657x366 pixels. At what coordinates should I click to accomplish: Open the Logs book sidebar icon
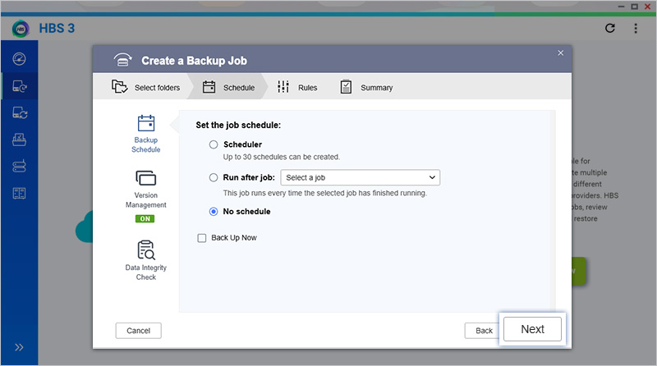pos(19,193)
